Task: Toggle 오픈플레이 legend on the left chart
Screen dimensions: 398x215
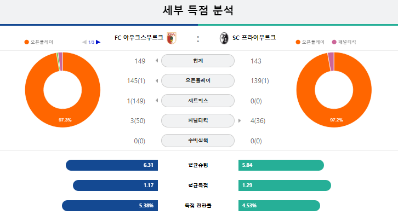Action: click(x=38, y=42)
